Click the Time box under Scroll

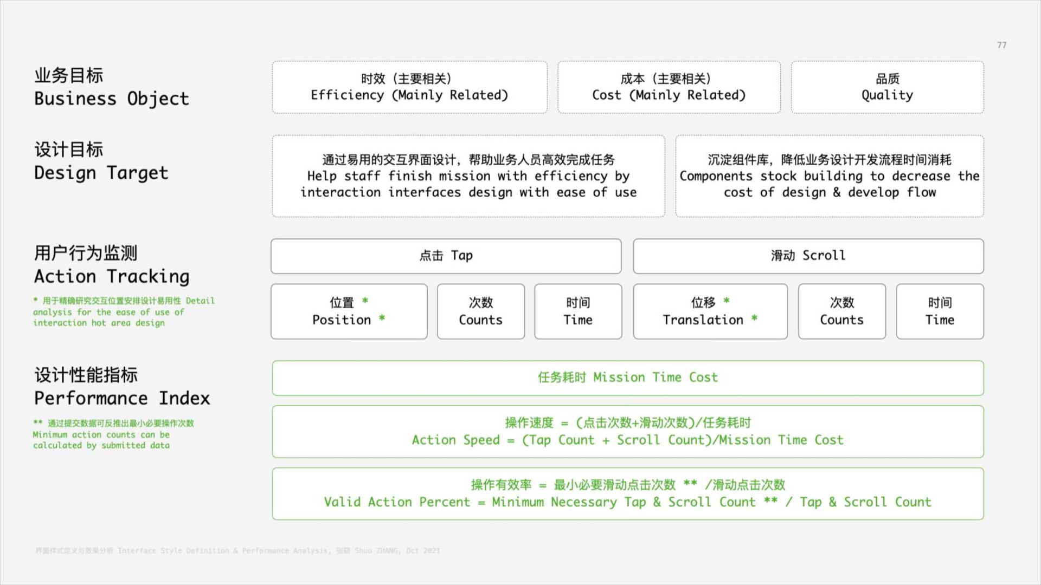click(x=939, y=311)
